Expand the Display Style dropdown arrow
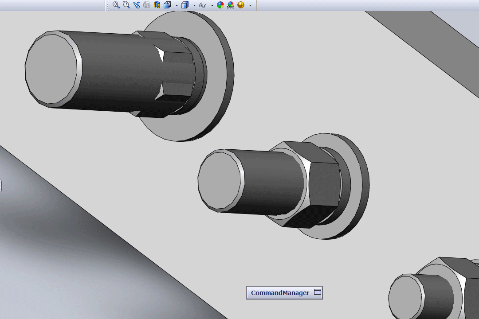This screenshot has height=319, width=479. click(194, 5)
